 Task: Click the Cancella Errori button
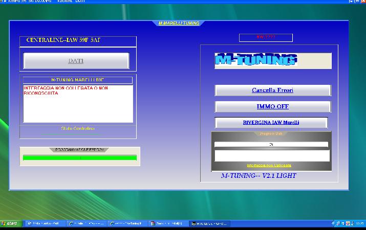click(273, 90)
